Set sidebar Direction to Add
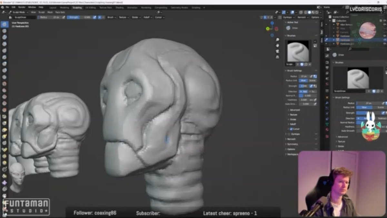This screenshot has width=387, height=218. click(303, 91)
